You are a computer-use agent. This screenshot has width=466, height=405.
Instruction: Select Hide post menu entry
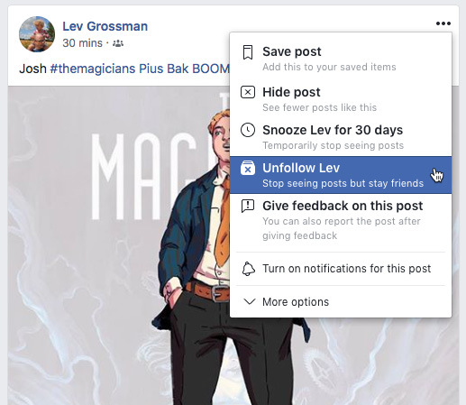pyautogui.click(x=341, y=99)
